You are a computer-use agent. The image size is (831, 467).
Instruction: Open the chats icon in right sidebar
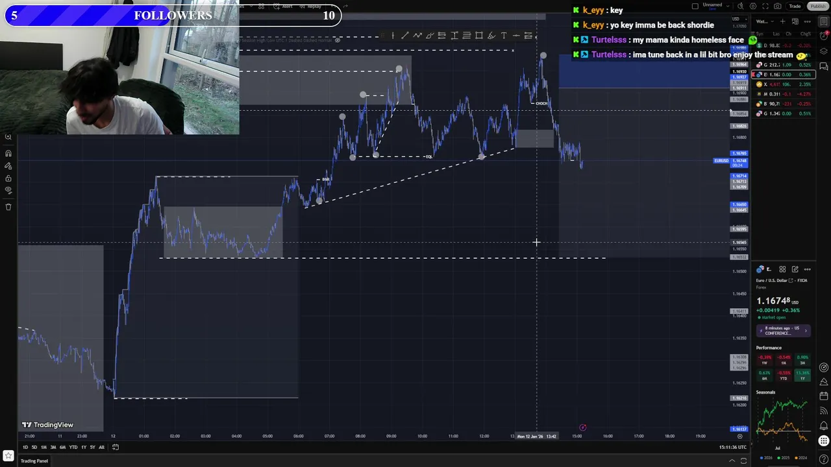[x=824, y=66]
